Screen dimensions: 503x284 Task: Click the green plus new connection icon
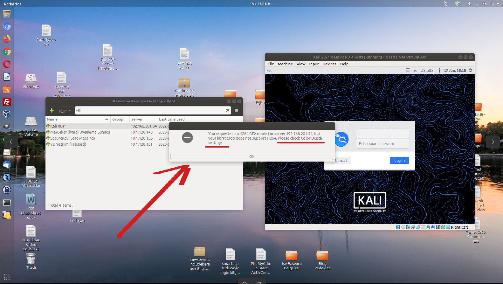tap(52, 111)
